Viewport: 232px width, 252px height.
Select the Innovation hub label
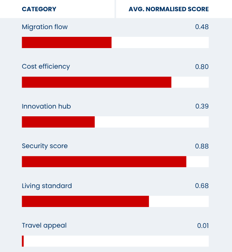[x=46, y=106]
